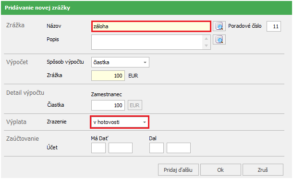
Task: Click the Pridávanie novej zrážky title
Action: [37, 8]
